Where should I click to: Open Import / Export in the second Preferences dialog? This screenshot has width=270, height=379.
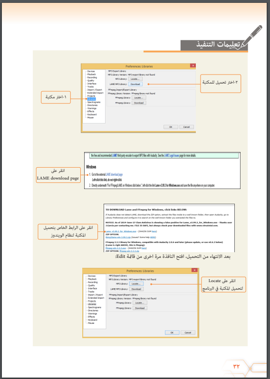click(96, 295)
